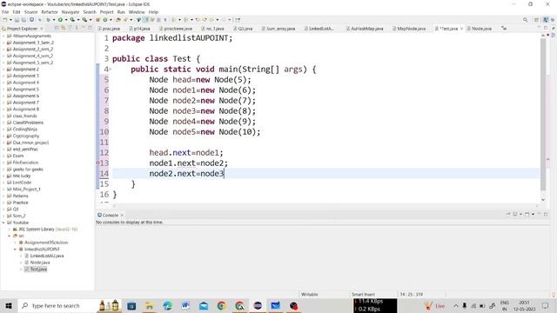
Task: Click the New Java Package toolbar icon
Action: [x=97, y=20]
